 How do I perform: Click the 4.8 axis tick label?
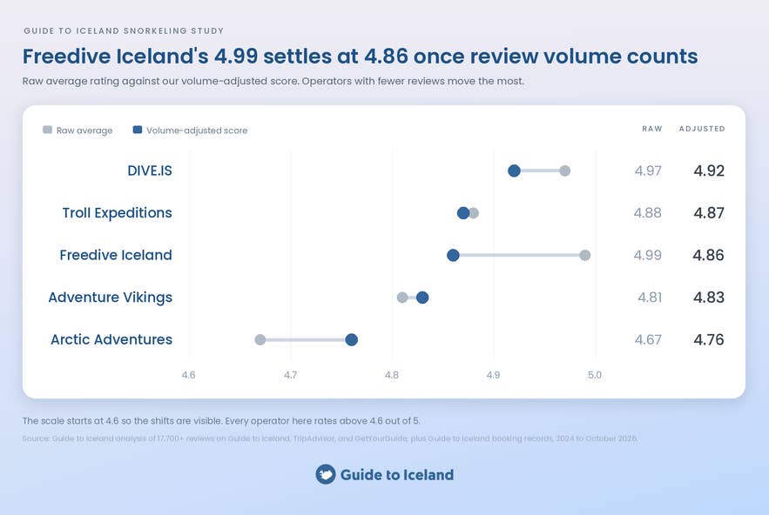[x=392, y=375]
